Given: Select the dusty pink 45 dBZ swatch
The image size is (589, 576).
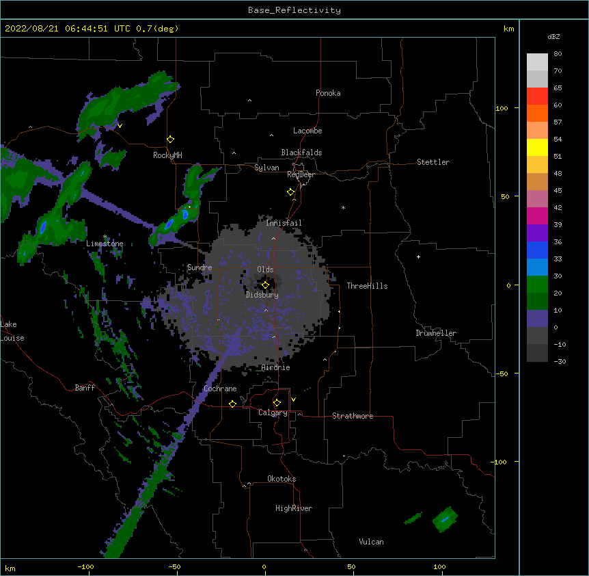Looking at the screenshot, I should [537, 199].
